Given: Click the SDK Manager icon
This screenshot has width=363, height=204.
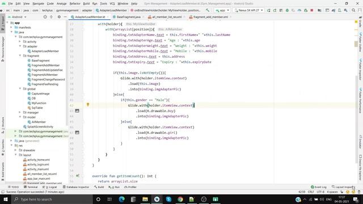Looking at the screenshot, I should tap(345, 10).
